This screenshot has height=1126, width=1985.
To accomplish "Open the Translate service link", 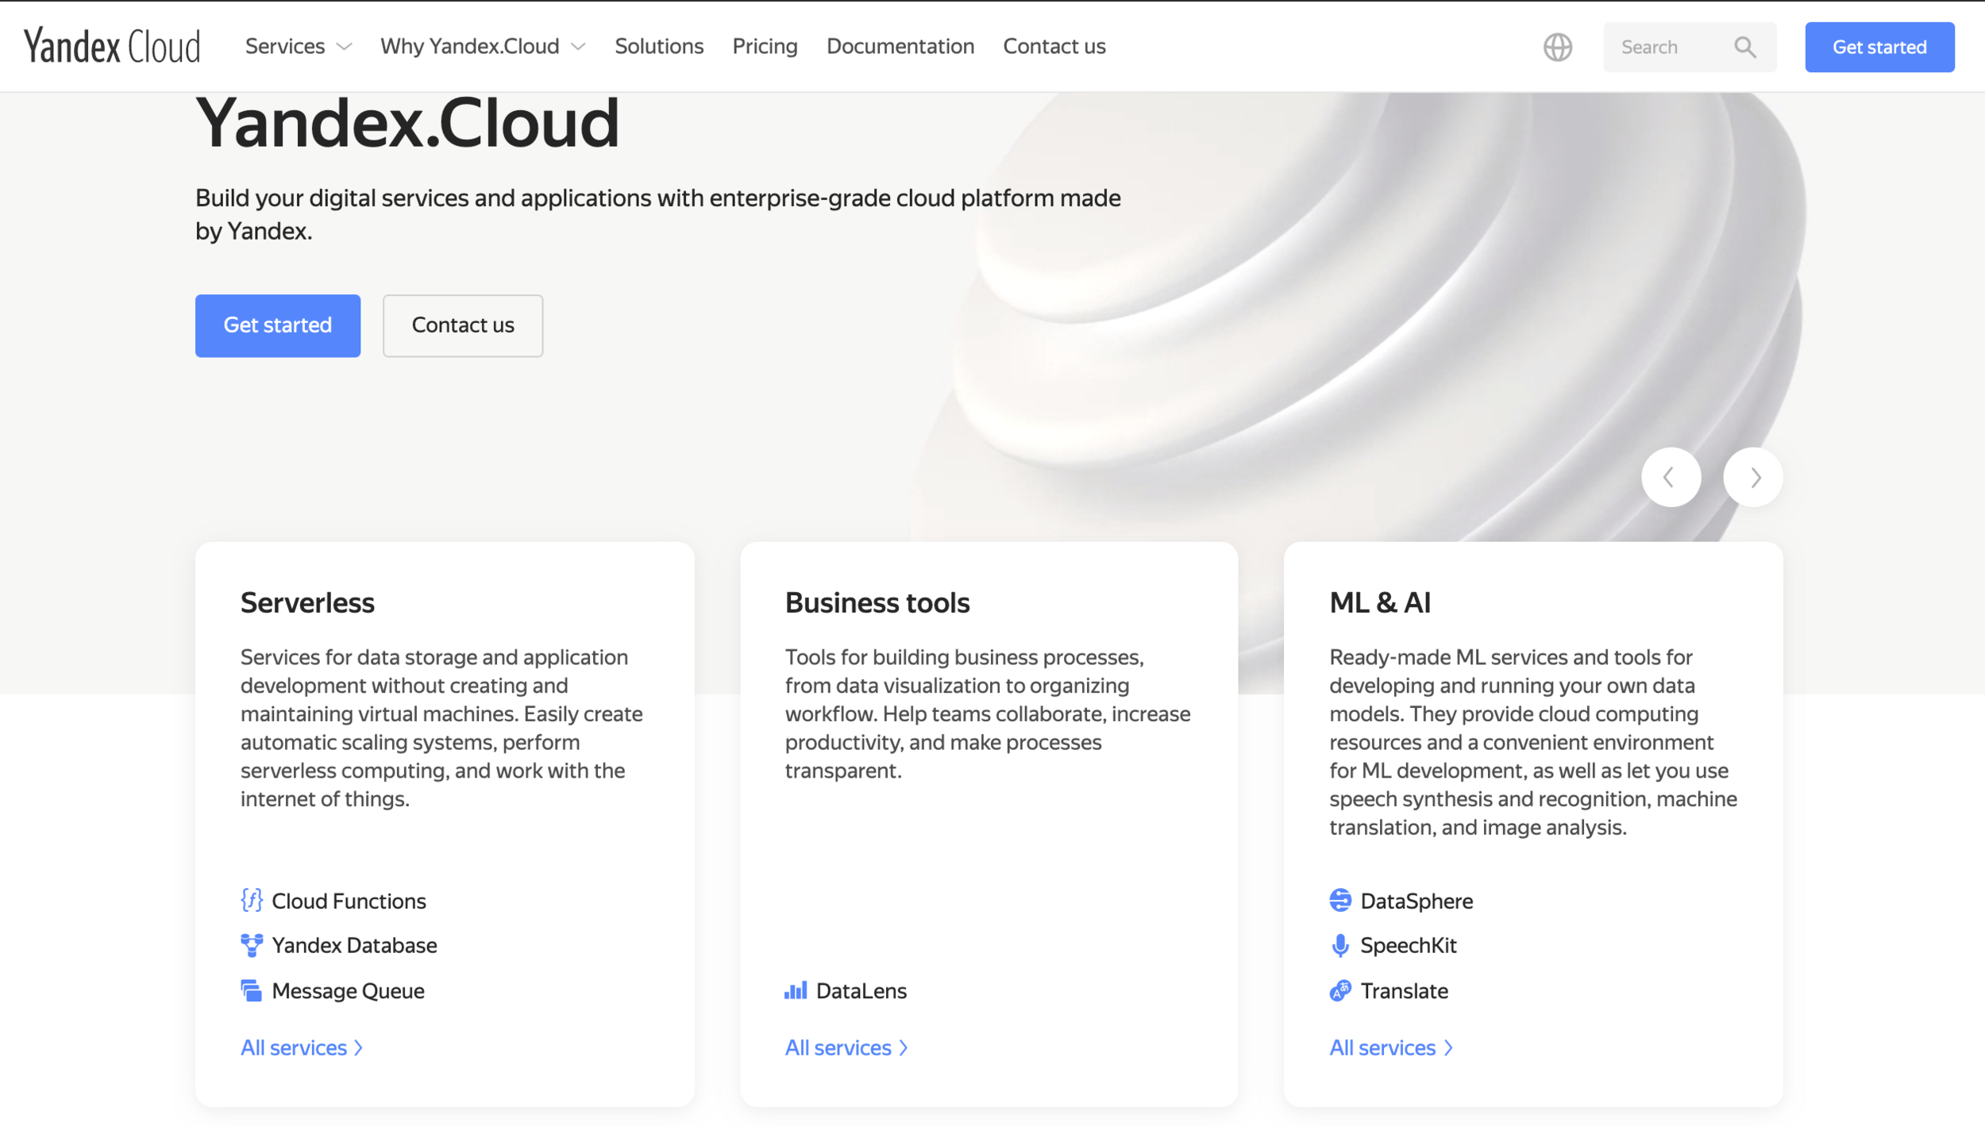I will [x=1404, y=990].
